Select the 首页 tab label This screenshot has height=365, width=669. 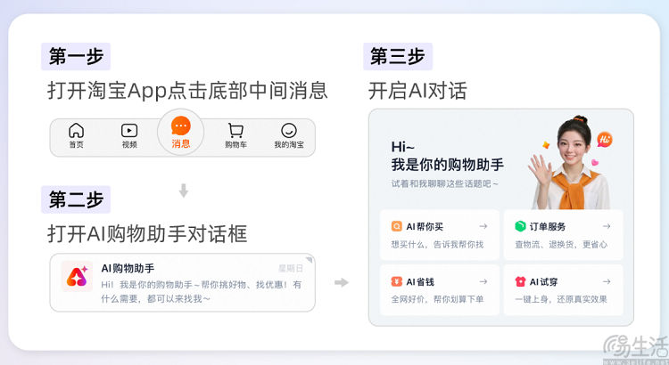click(x=76, y=145)
